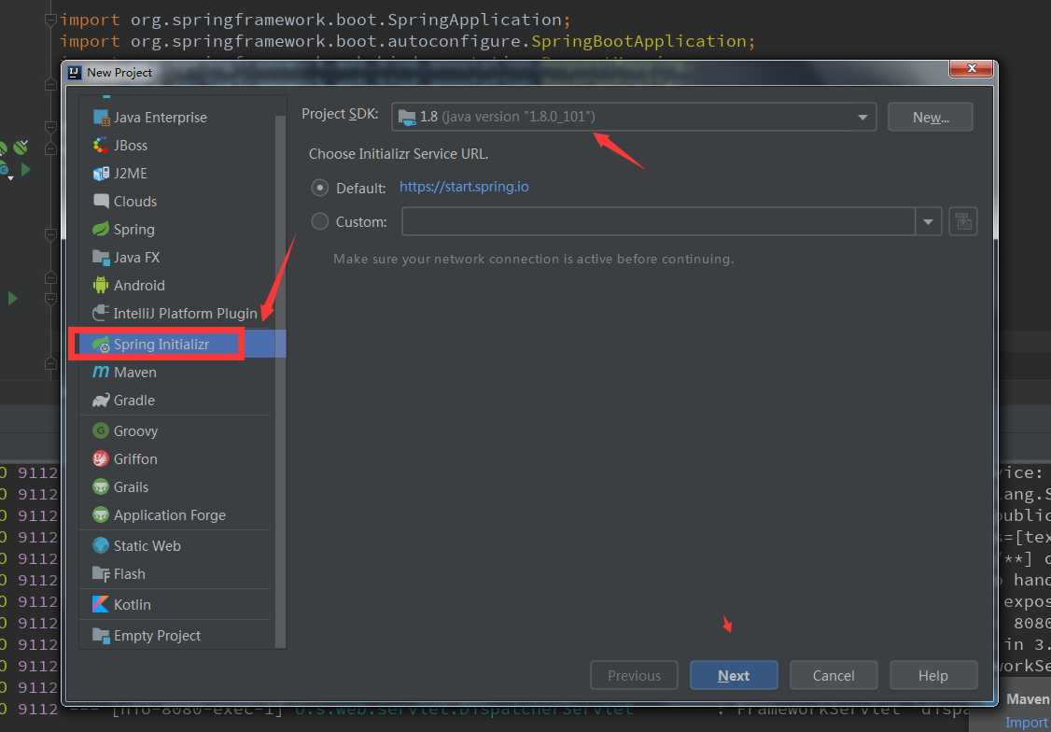The image size is (1051, 732).
Task: Click the project type list scrollbar
Action: point(280,382)
